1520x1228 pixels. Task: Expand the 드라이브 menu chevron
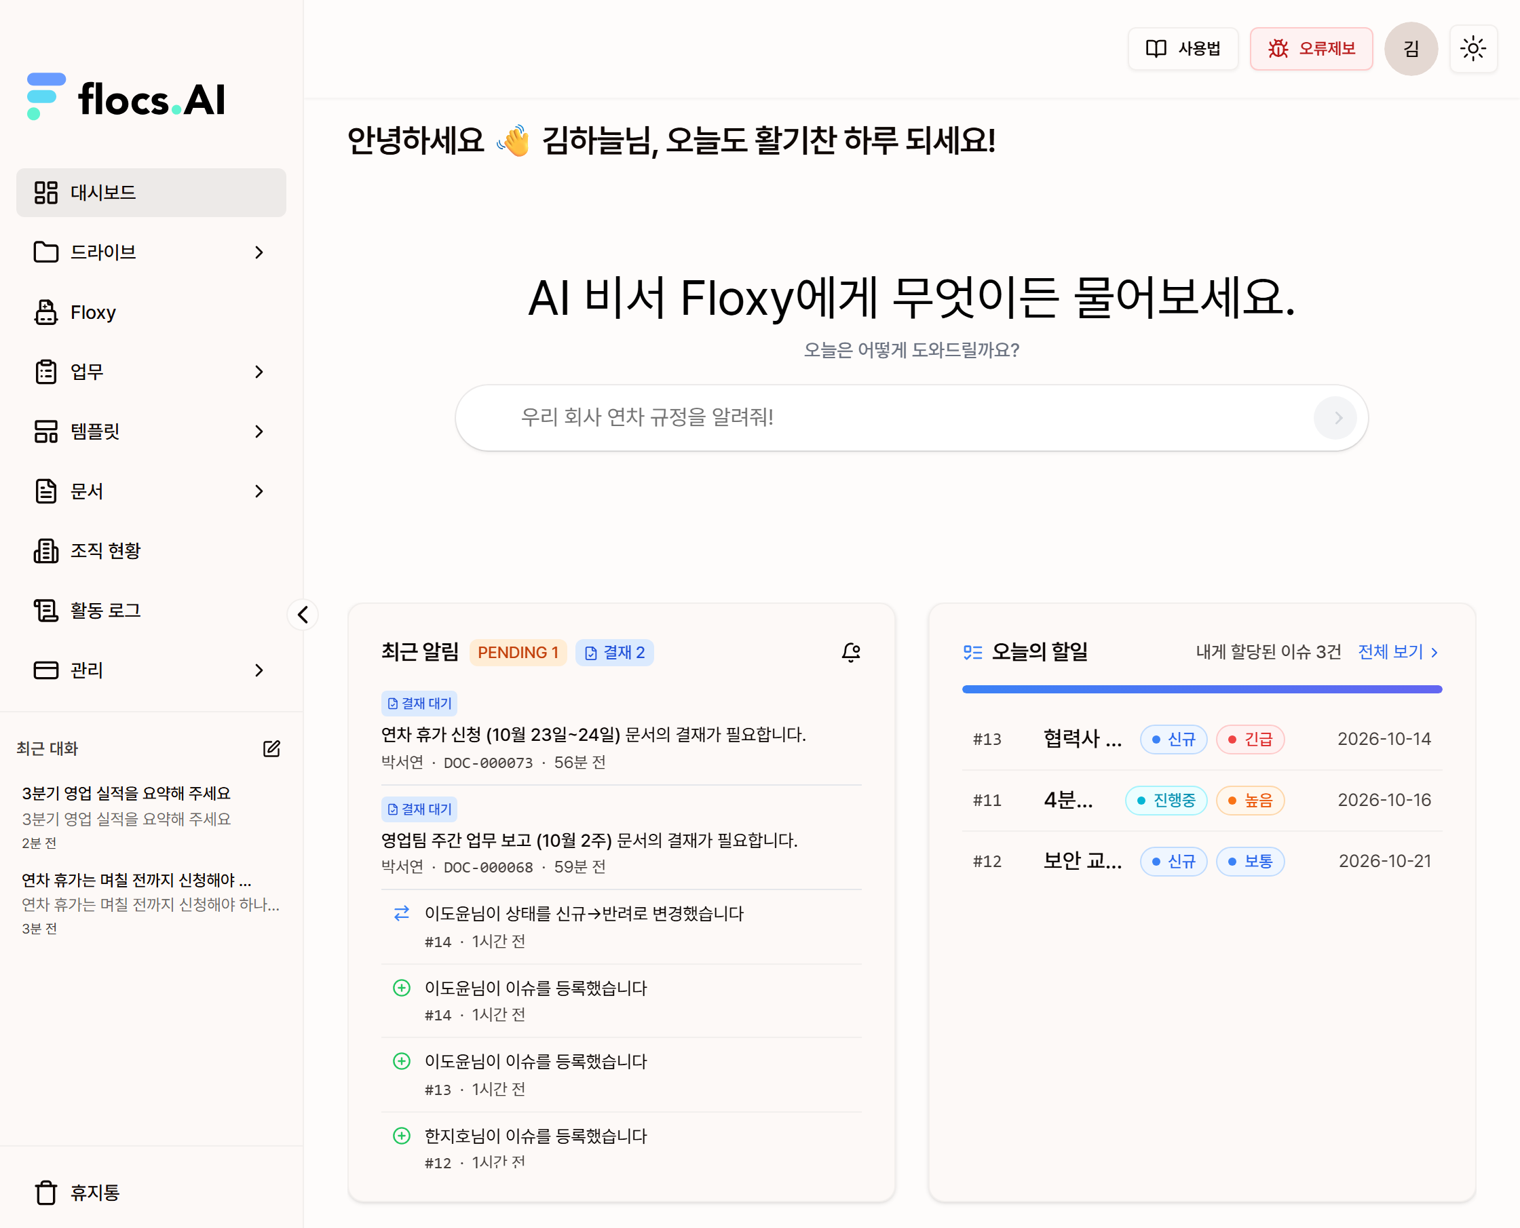[259, 252]
